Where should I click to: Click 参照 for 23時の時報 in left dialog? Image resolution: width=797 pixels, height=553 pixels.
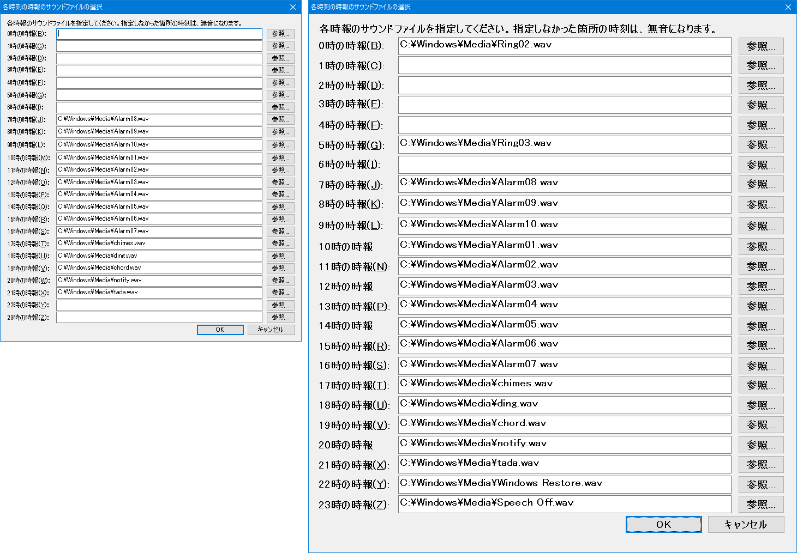(280, 317)
